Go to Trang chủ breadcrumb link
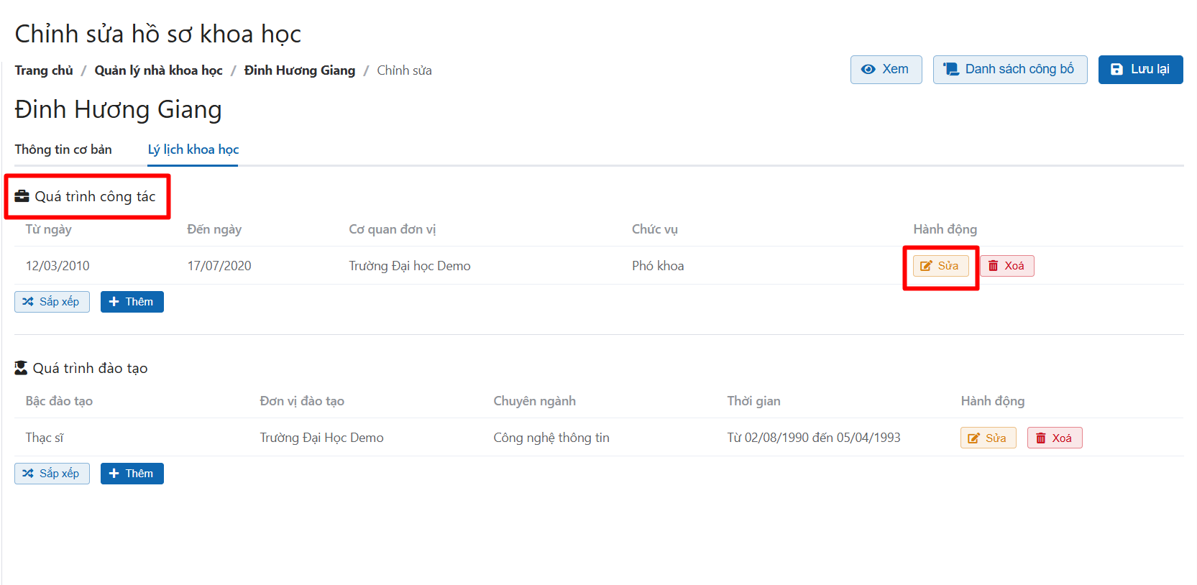Viewport: 1197px width, 585px height. click(x=44, y=70)
